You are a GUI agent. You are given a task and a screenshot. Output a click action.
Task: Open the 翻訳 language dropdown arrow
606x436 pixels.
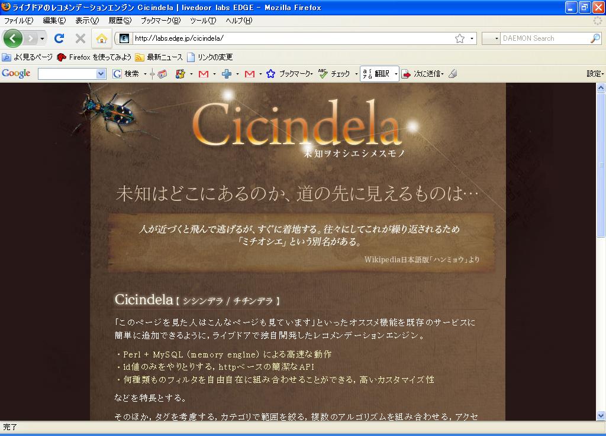coord(396,74)
